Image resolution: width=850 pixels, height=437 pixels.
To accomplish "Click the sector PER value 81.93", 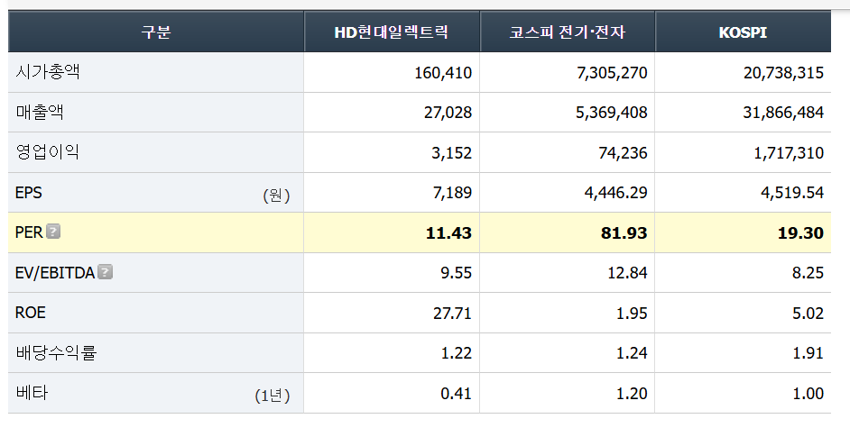I will (624, 232).
